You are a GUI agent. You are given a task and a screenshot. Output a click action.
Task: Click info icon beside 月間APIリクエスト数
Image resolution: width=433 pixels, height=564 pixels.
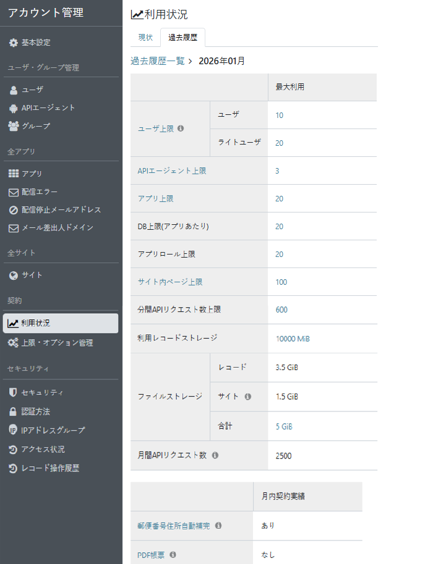(x=215, y=455)
